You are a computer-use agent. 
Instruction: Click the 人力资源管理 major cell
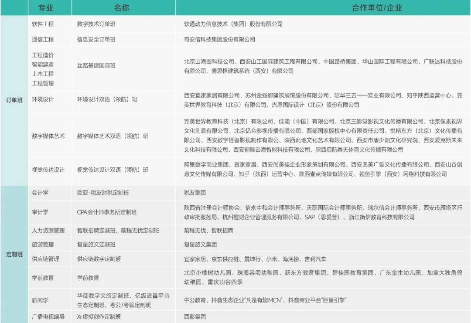coord(48,230)
